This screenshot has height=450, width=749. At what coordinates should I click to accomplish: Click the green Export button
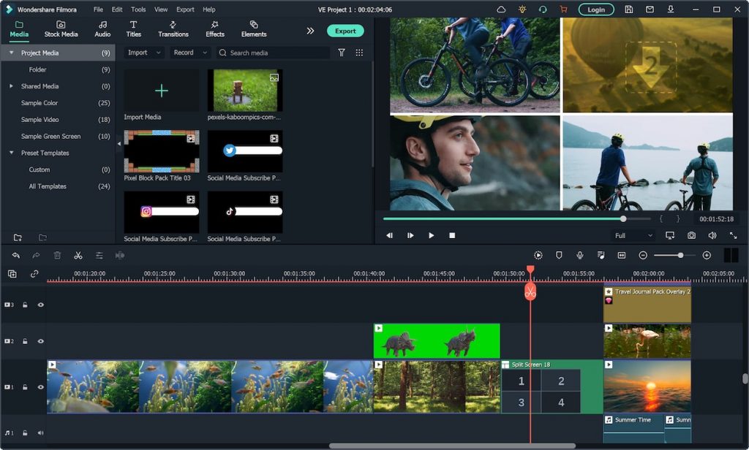(x=345, y=31)
